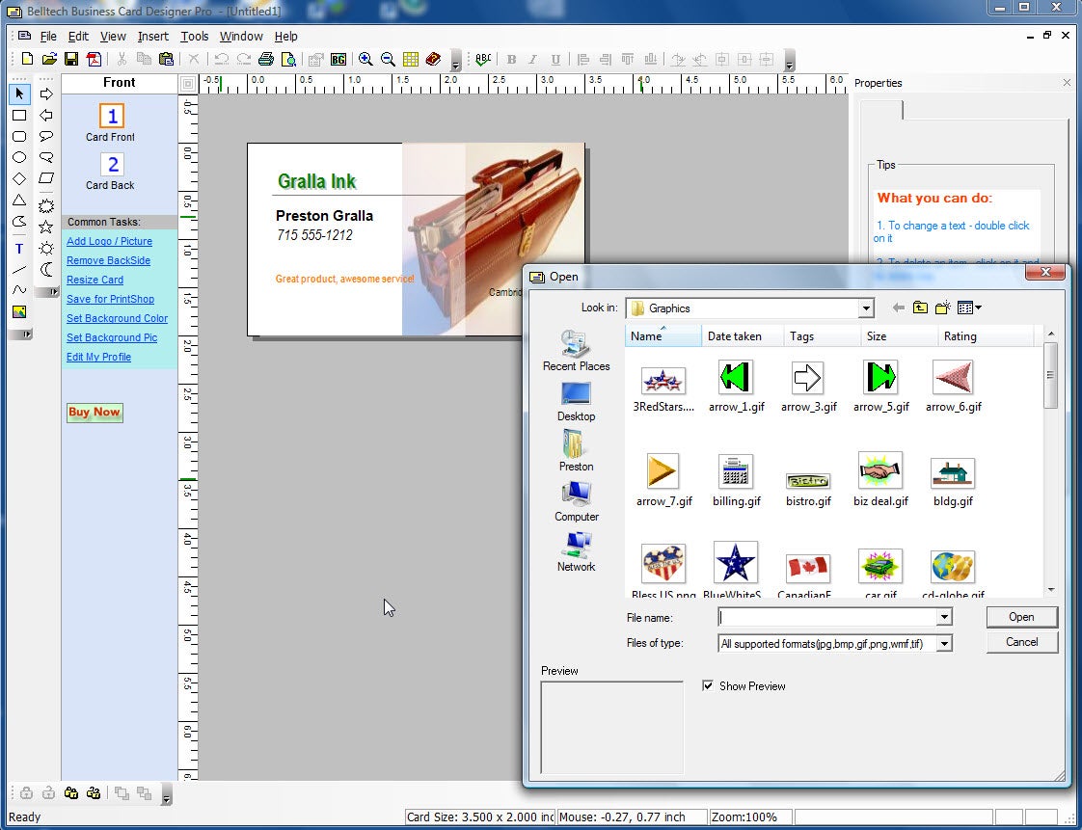The image size is (1082, 830).
Task: Click the File name input field
Action: click(828, 617)
